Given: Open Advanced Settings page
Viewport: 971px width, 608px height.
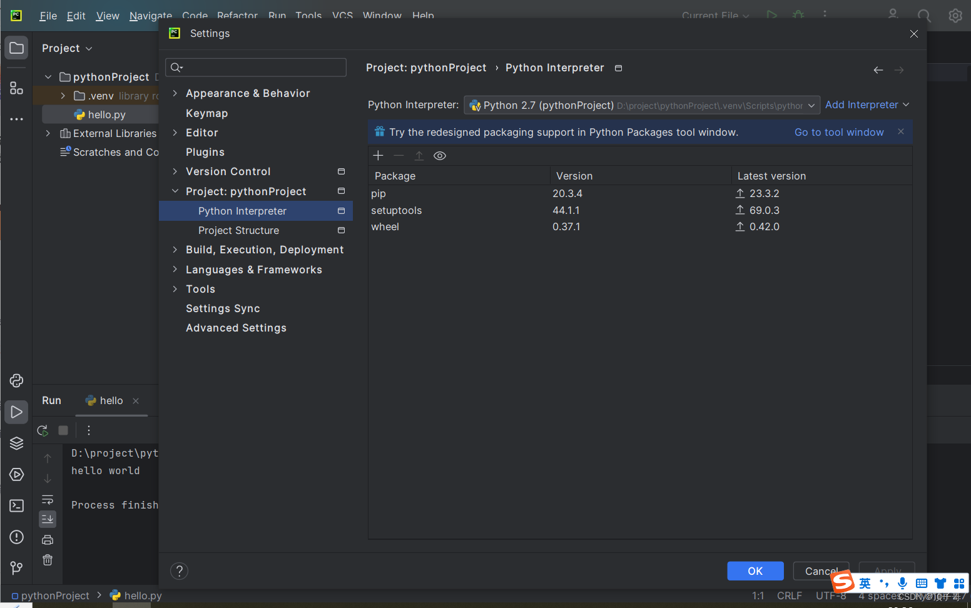Looking at the screenshot, I should 236,328.
